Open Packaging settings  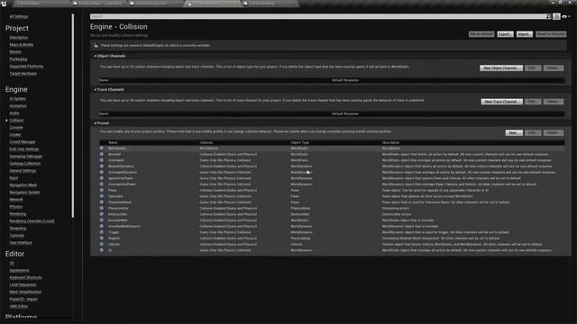tap(18, 59)
